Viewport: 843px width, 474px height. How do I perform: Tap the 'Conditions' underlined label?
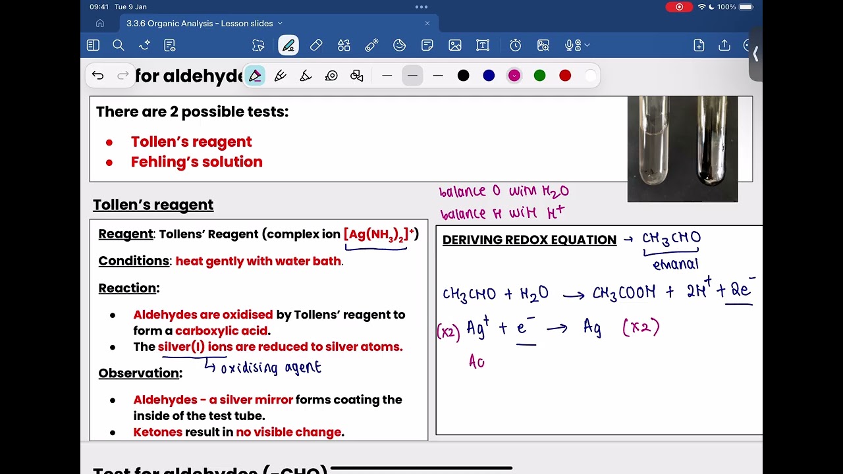[134, 261]
